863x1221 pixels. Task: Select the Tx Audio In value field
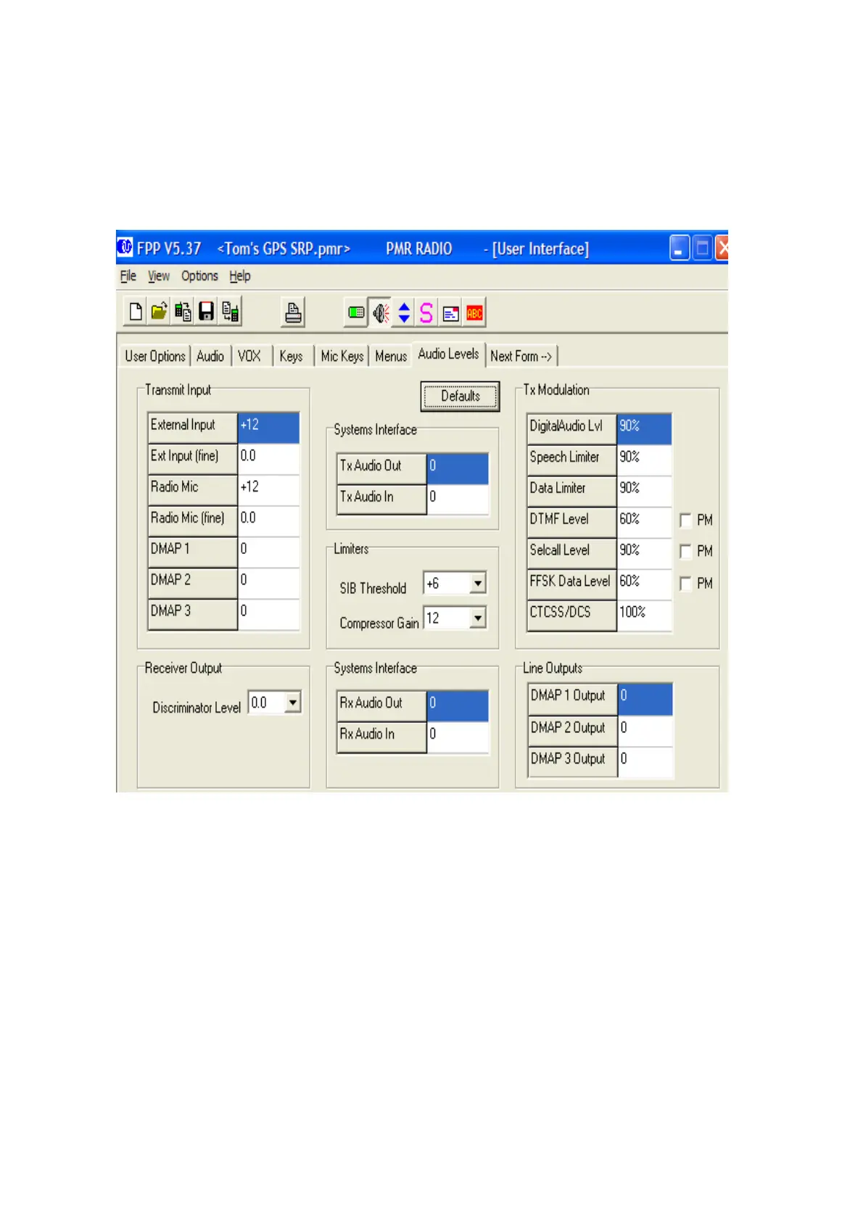[x=458, y=499]
